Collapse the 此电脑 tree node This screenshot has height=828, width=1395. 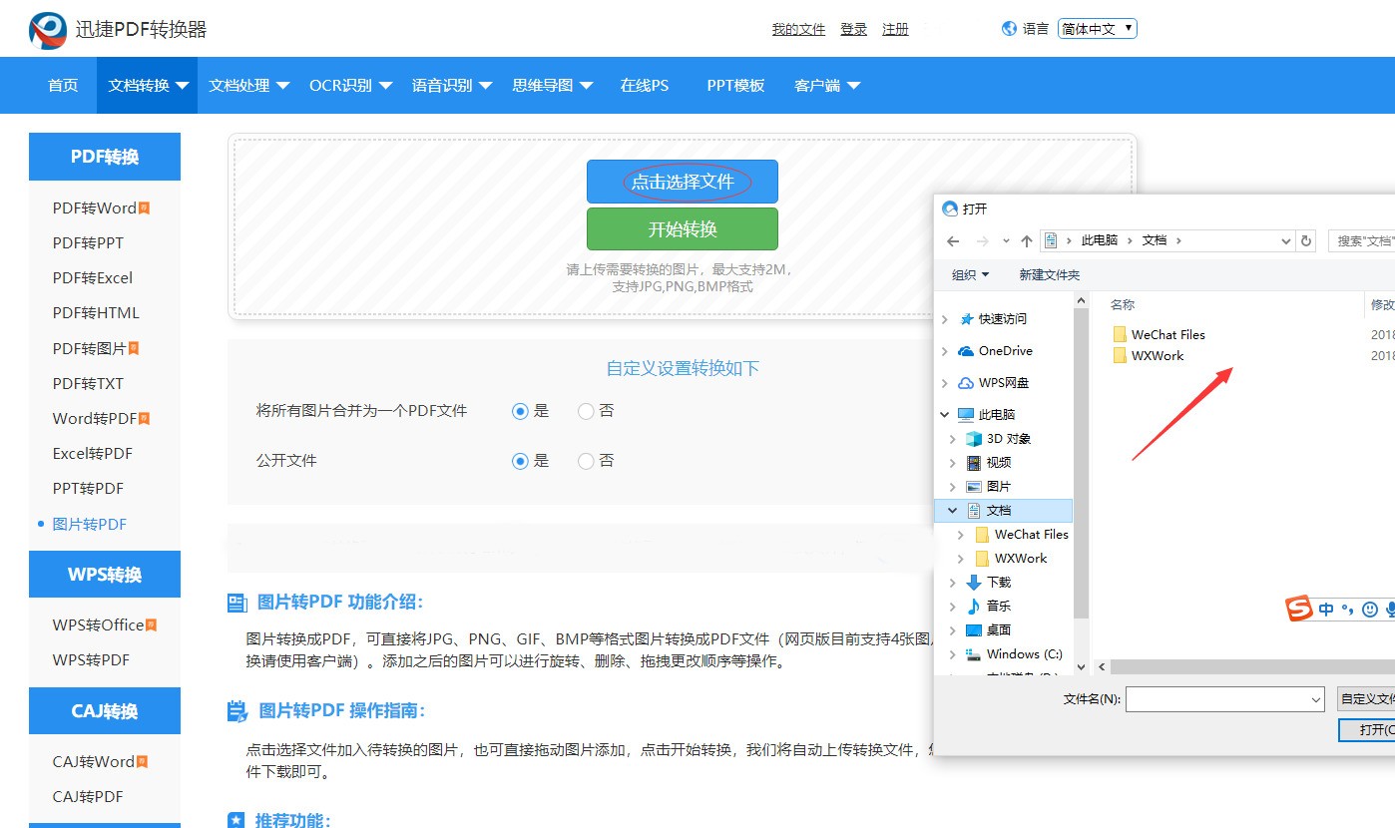(945, 414)
